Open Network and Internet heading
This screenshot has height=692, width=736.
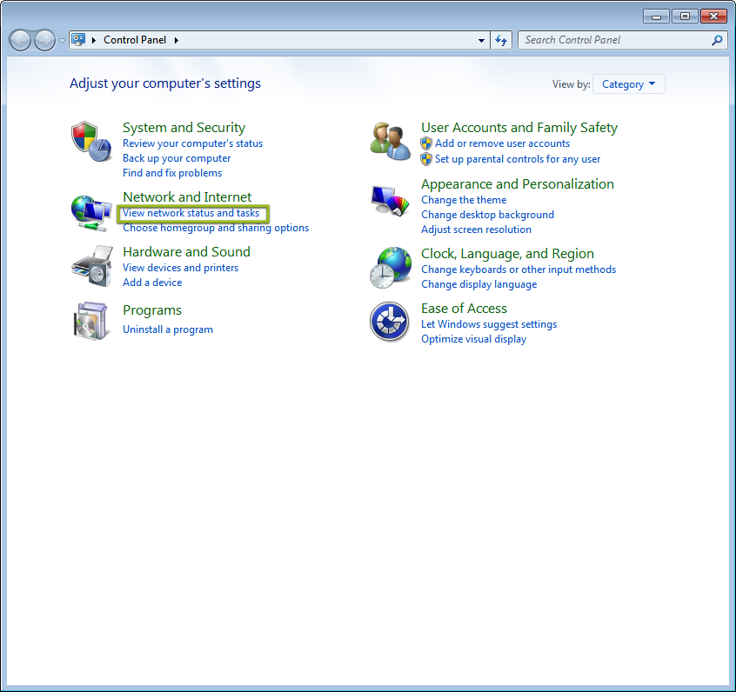[x=187, y=197]
